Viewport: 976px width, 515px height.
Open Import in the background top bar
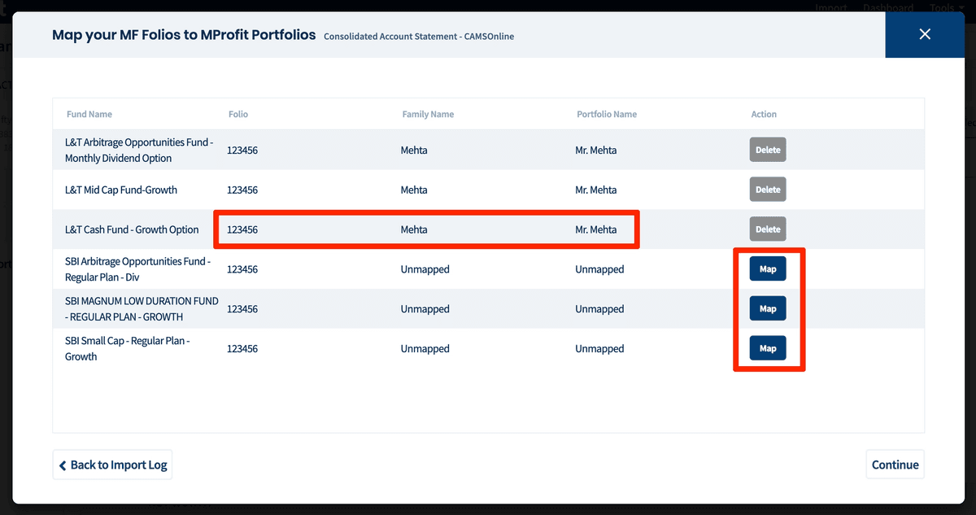[831, 7]
